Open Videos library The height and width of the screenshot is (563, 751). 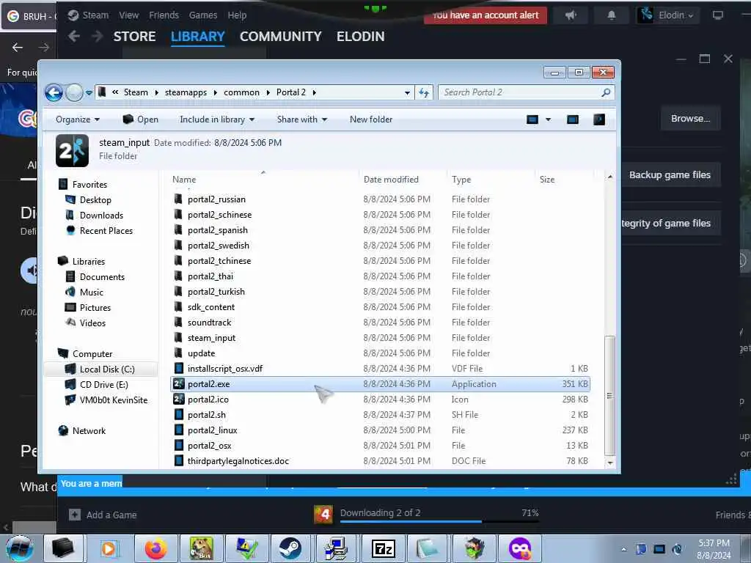(92, 323)
